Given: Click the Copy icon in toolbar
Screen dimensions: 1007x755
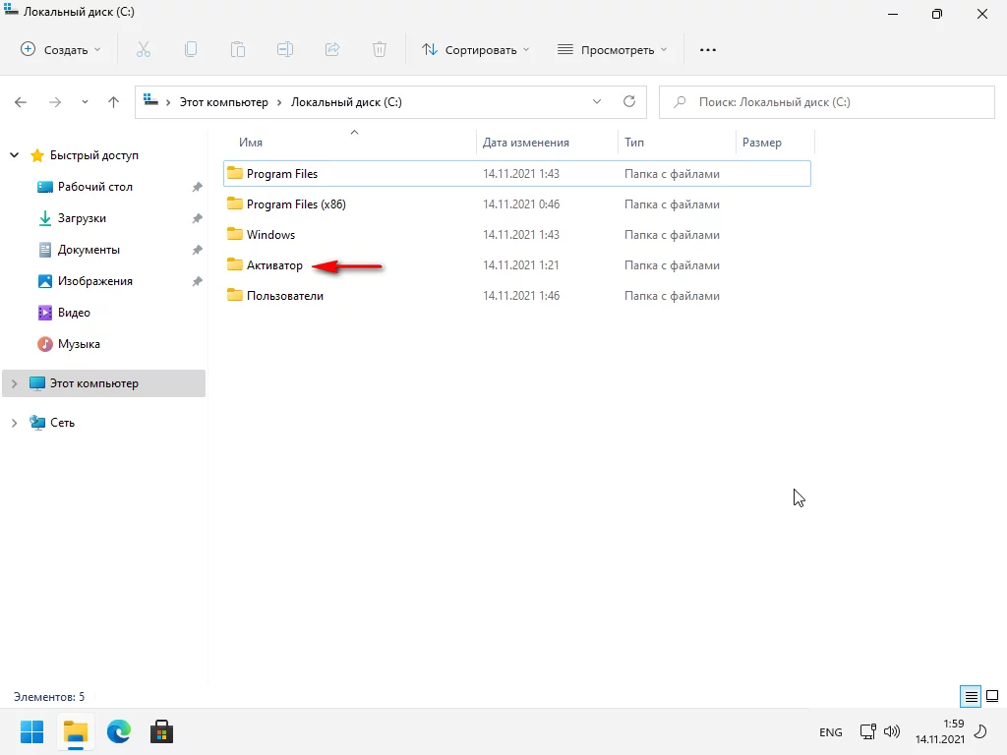Looking at the screenshot, I should (191, 49).
